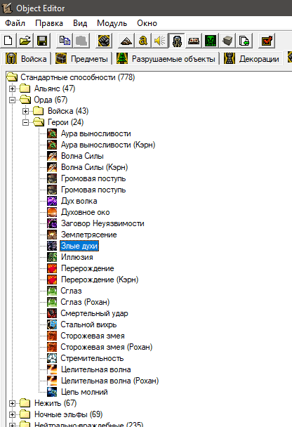292x427 pixels.
Task: Click the Цепь молний ability icon
Action: click(x=52, y=392)
